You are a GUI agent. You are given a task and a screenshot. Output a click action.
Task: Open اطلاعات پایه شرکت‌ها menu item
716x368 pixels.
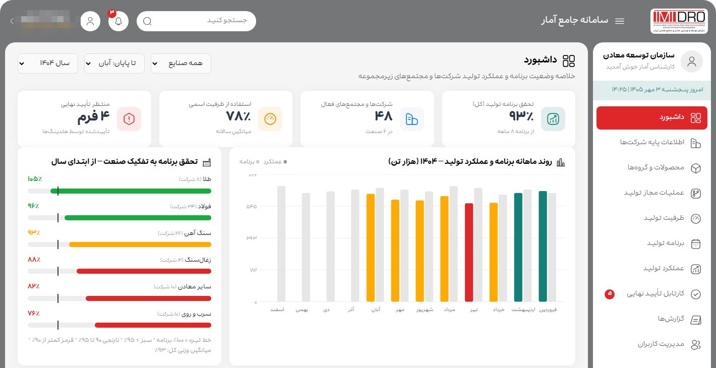651,143
